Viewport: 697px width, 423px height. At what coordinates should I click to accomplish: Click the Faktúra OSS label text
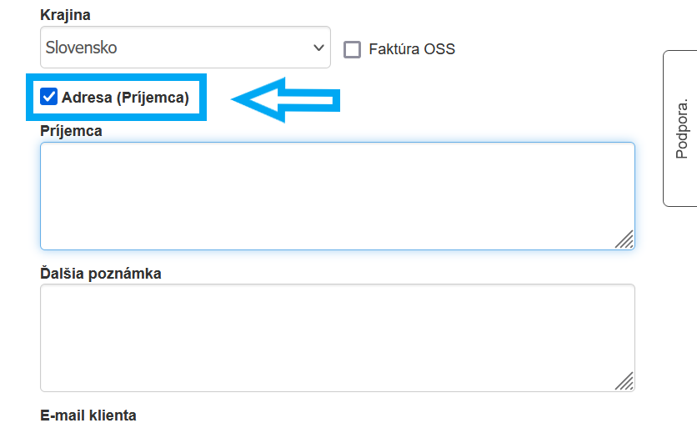(x=412, y=49)
